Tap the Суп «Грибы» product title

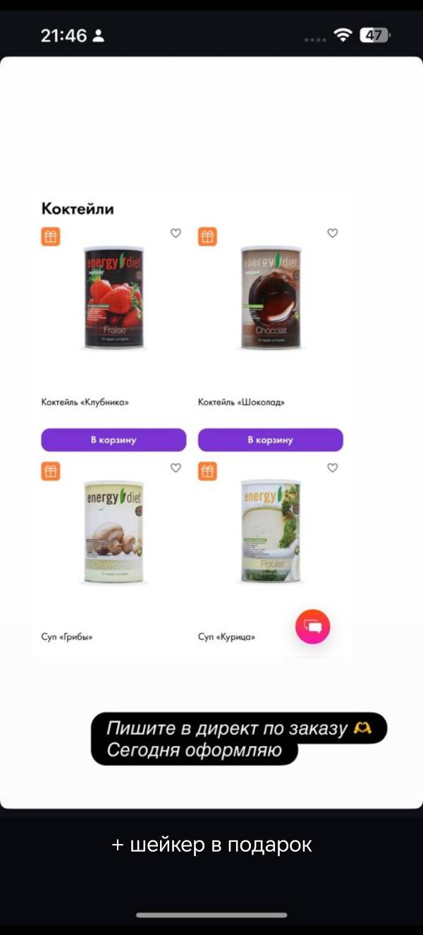(x=67, y=637)
